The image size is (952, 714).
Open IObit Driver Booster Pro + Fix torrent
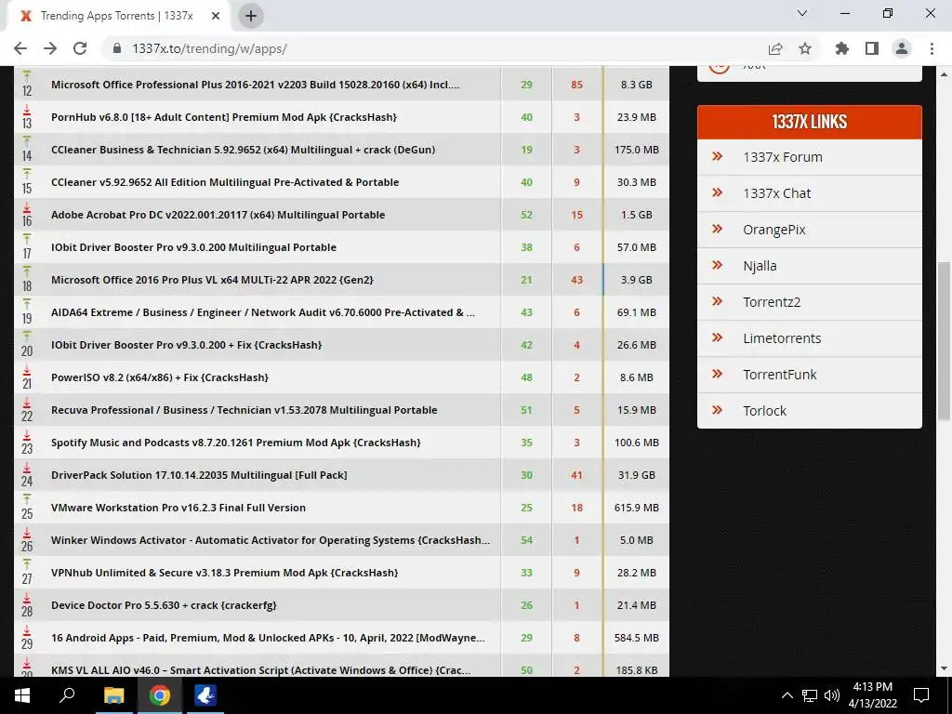pos(186,345)
